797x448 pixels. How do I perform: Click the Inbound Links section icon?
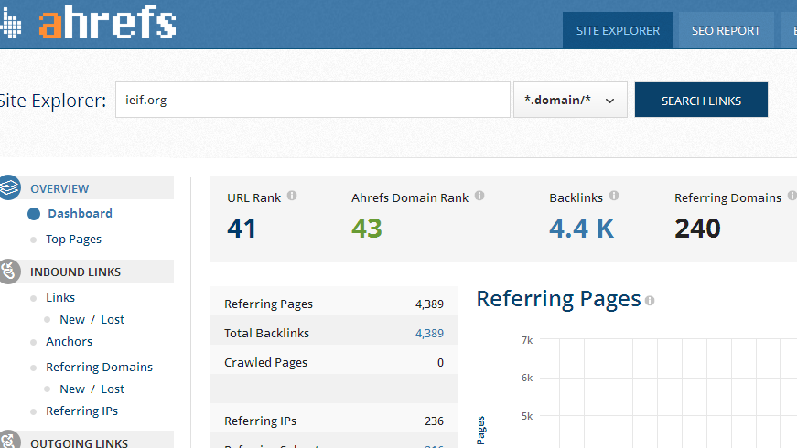pos(9,272)
